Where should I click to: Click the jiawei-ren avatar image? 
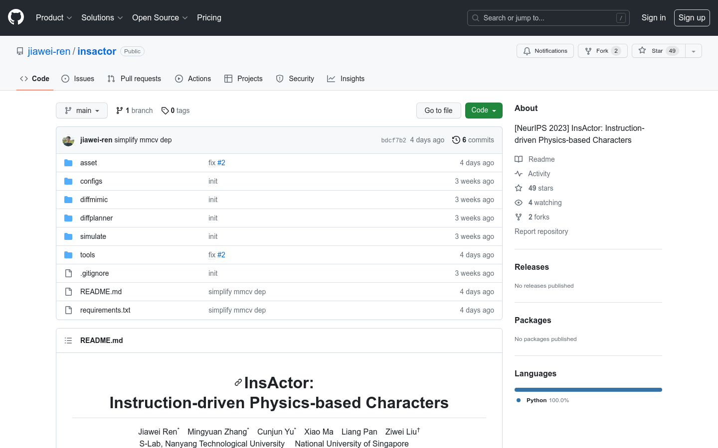(x=68, y=140)
